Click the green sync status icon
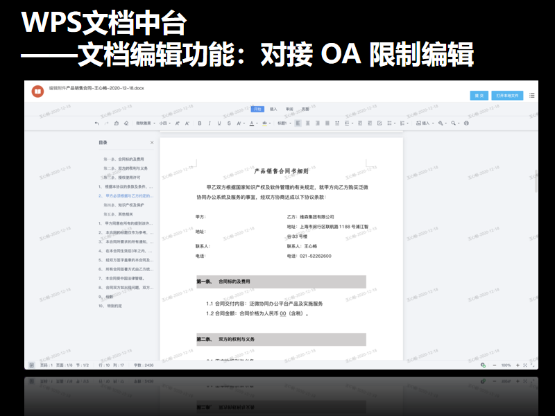The image size is (555, 416). (x=483, y=365)
